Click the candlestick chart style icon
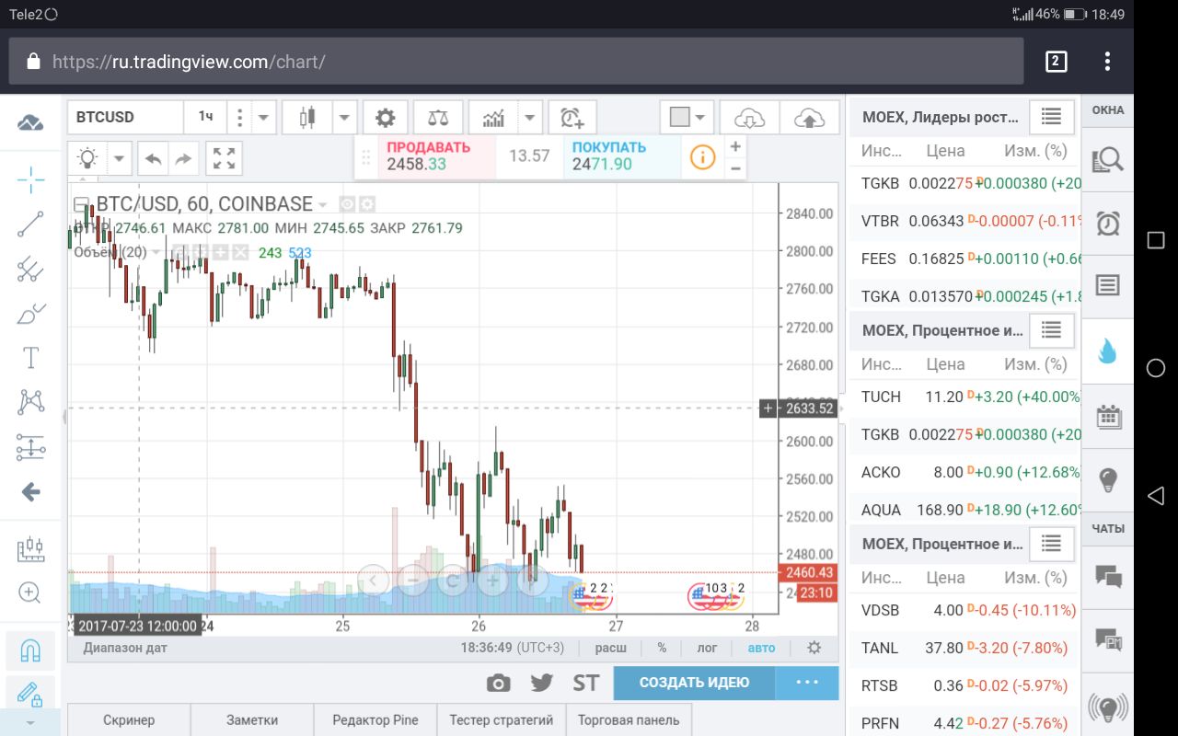Viewport: 1178px width, 736px height. click(x=306, y=118)
